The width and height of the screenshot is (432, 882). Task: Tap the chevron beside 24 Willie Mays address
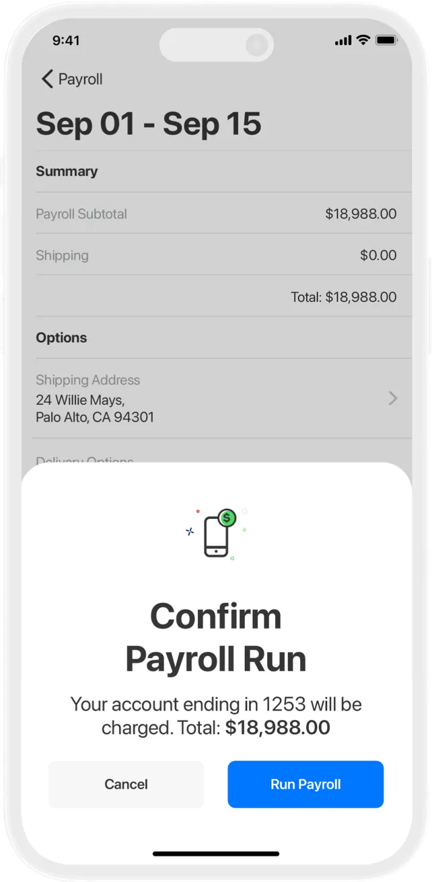[393, 398]
